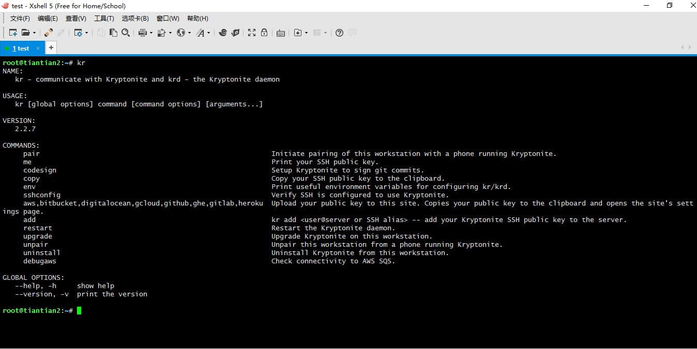
Task: Click the Print icon in toolbar
Action: (143, 33)
